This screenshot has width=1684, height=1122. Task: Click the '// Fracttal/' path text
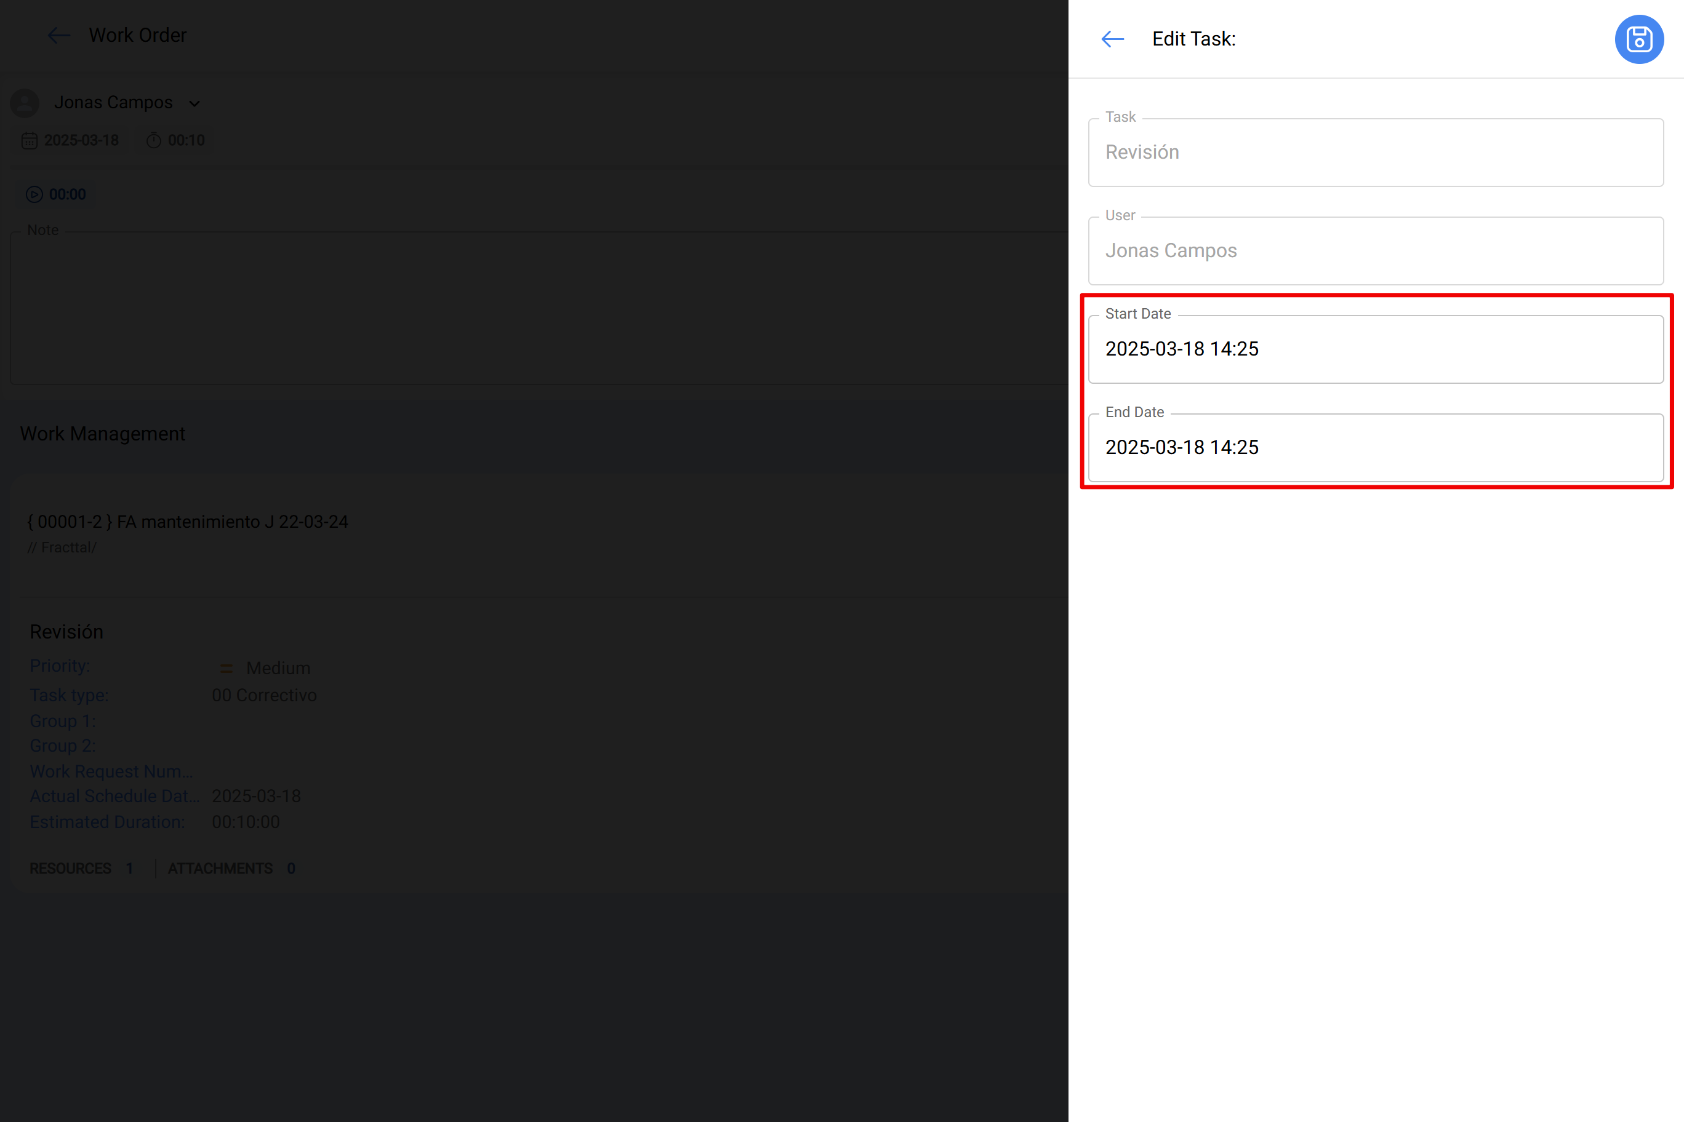pyautogui.click(x=62, y=547)
